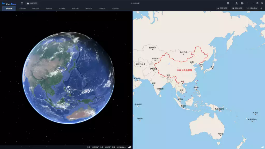
Task: Open the last ribbon tab on the left group
Action: (x=115, y=9)
